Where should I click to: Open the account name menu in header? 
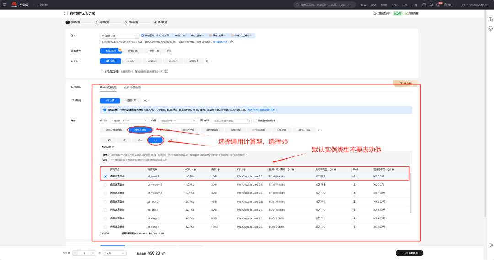[475, 5]
